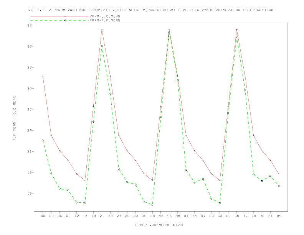Click the x-axis label FHOUR VHHMM:0000>1200
This screenshot has height=235, width=304.
click(x=160, y=225)
